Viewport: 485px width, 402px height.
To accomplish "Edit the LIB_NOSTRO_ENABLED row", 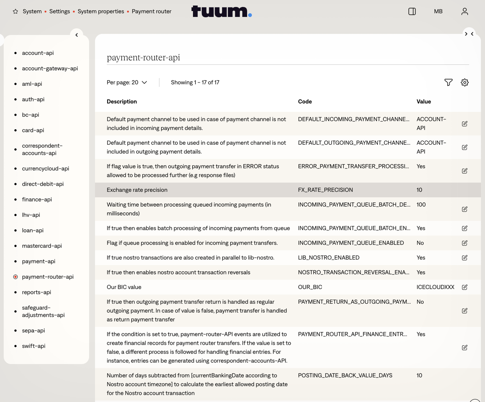I will pos(464,258).
